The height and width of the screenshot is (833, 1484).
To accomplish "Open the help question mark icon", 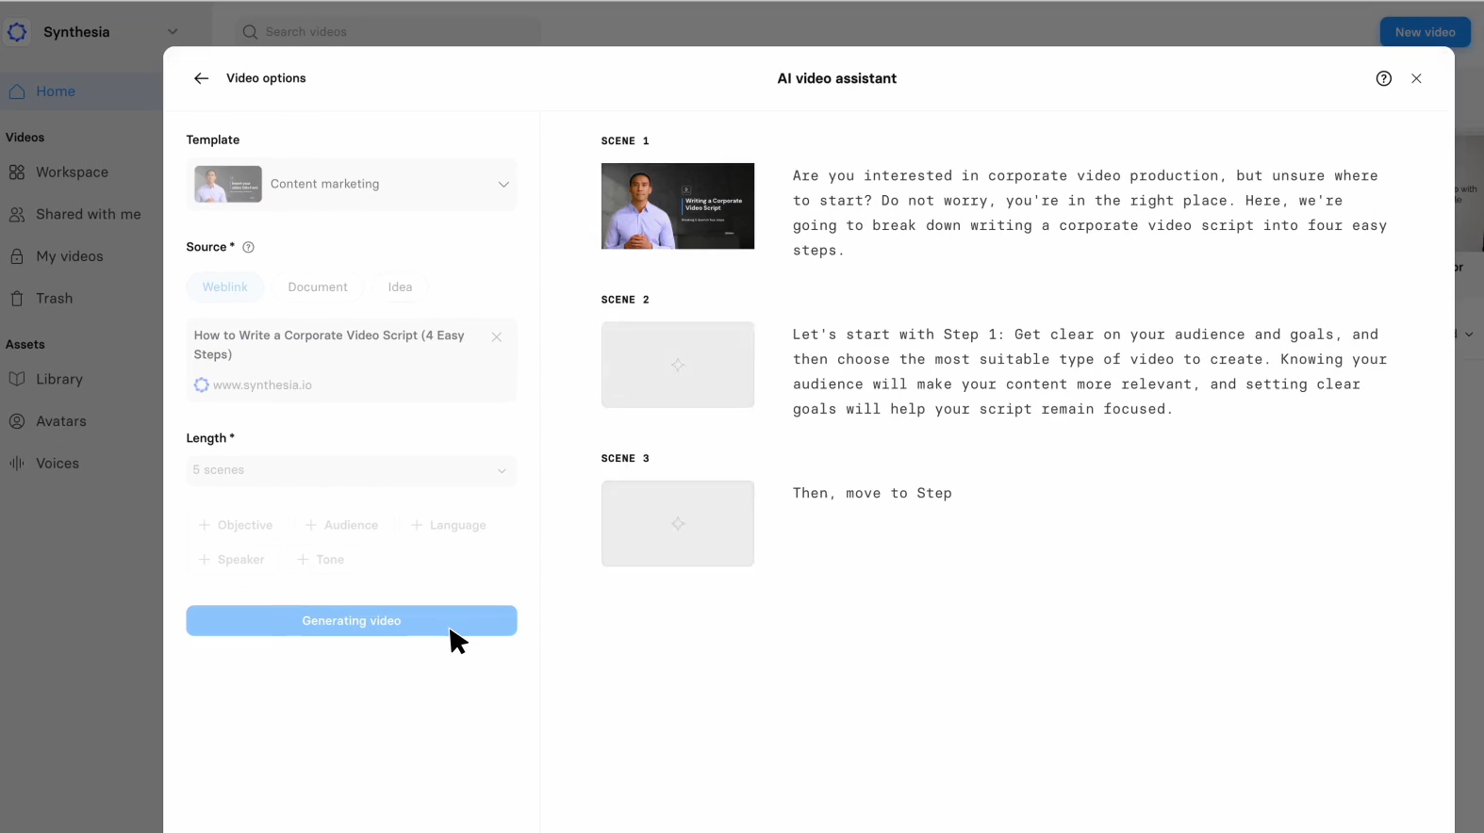I will coord(1383,78).
